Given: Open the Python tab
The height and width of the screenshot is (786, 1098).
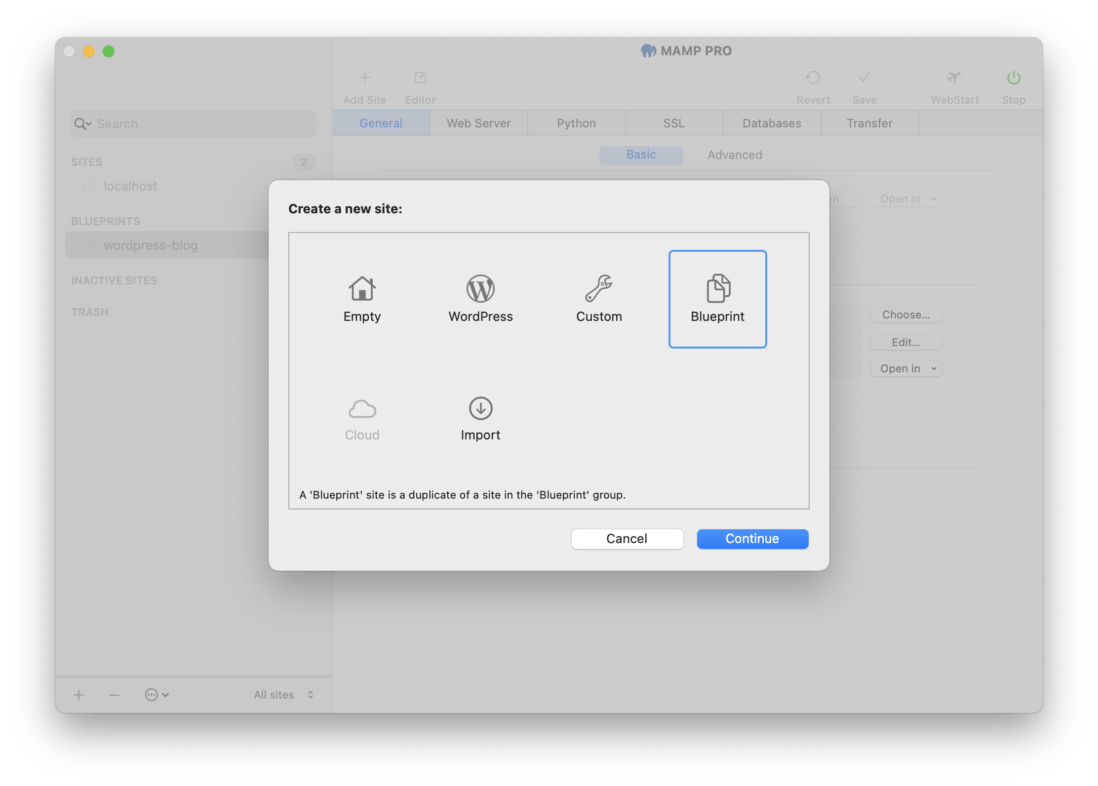Looking at the screenshot, I should pyautogui.click(x=577, y=123).
